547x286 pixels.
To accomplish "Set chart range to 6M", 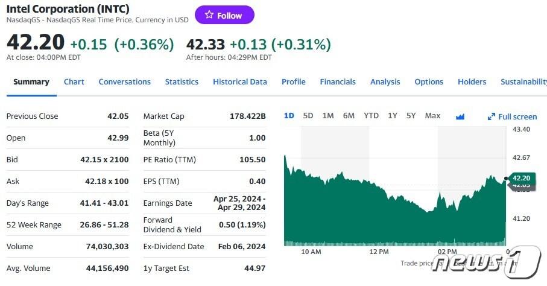I will [x=349, y=116].
